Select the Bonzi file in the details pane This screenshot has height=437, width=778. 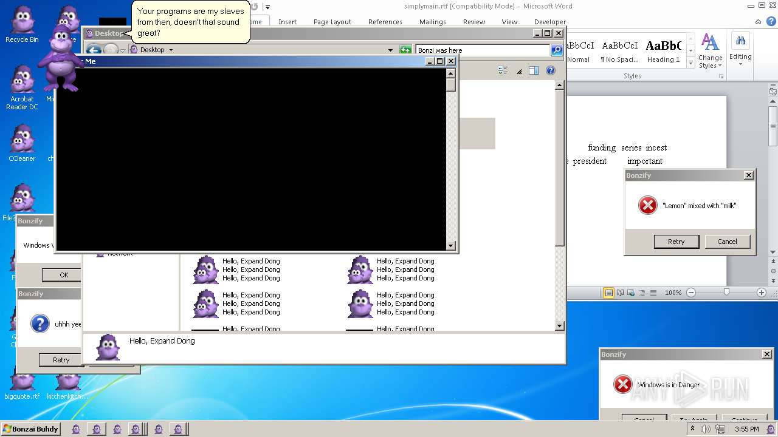[x=109, y=348]
